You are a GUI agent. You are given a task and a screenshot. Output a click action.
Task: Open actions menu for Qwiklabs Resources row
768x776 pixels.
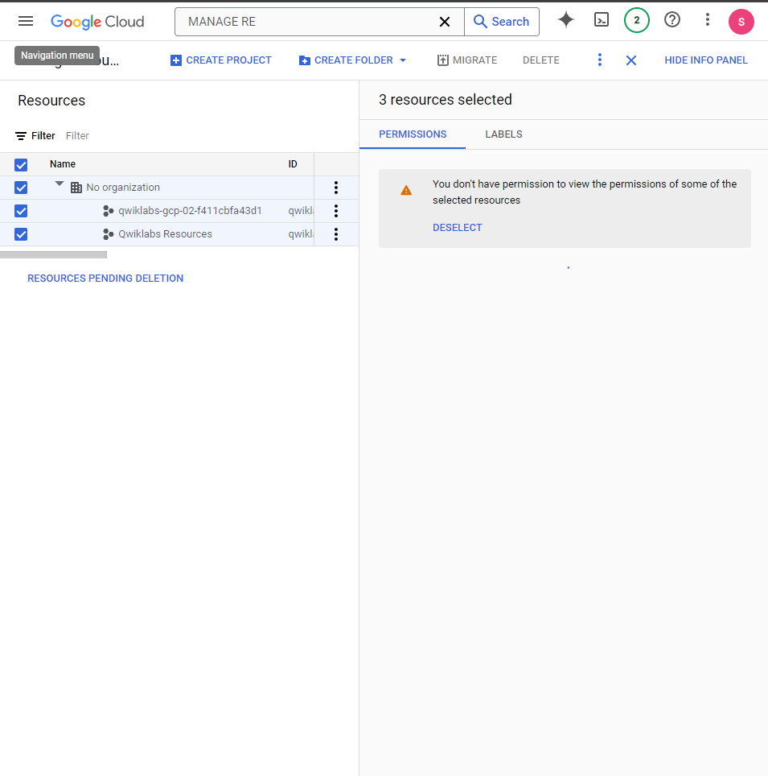tap(336, 234)
